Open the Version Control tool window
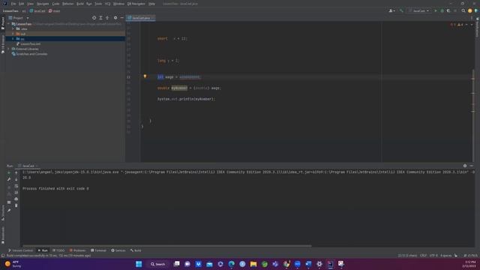Image resolution: width=480 pixels, height=270 pixels. [x=20, y=250]
